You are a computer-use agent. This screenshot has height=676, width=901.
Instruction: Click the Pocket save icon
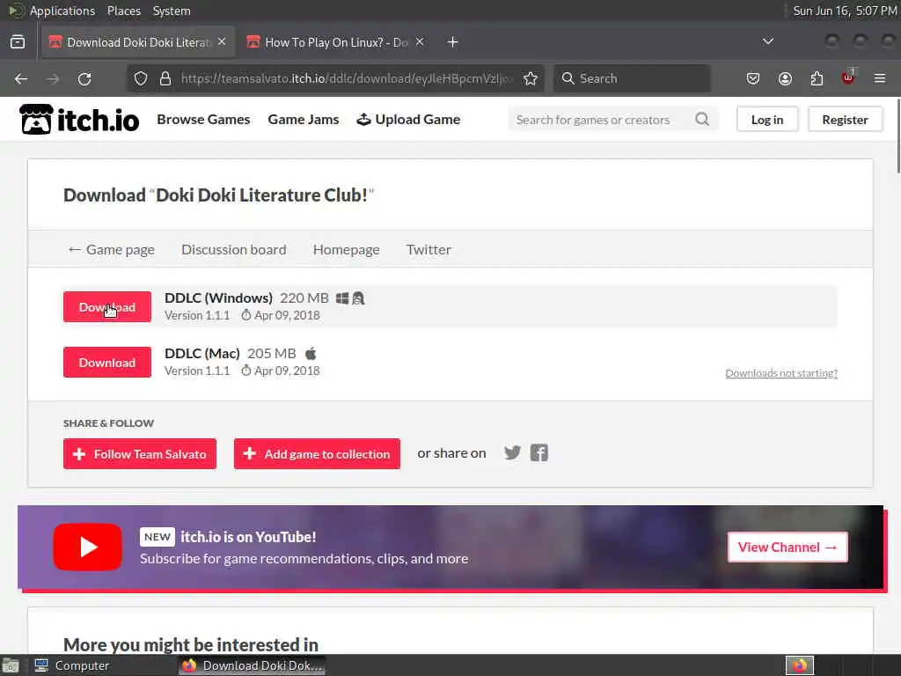753,78
